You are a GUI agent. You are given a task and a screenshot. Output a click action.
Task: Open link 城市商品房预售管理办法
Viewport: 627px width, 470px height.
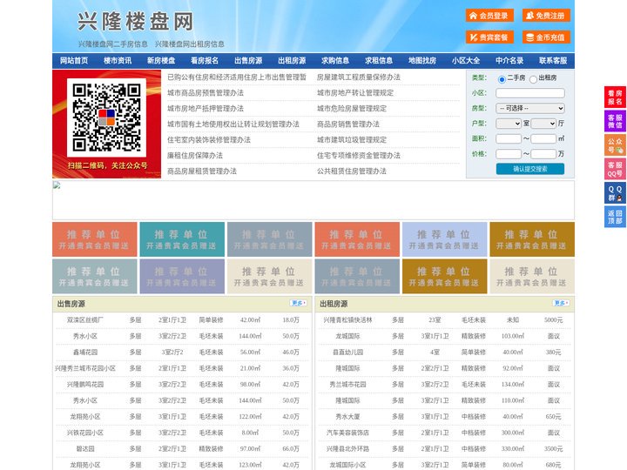click(x=206, y=93)
